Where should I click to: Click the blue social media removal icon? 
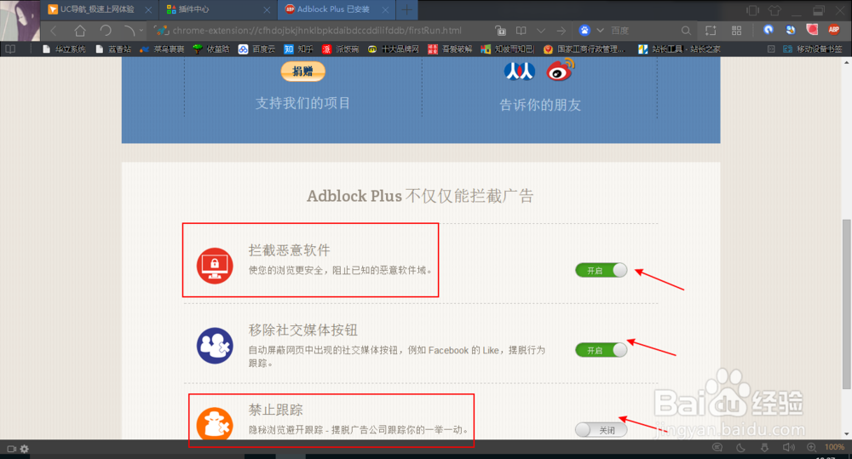click(x=215, y=346)
